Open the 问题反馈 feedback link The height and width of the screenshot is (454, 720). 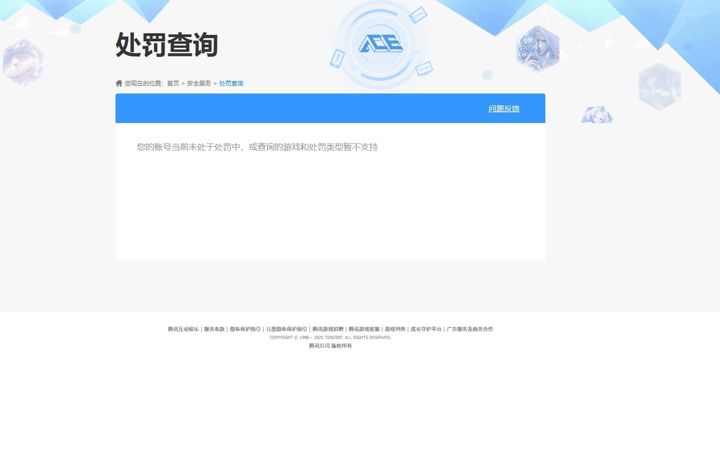point(503,109)
